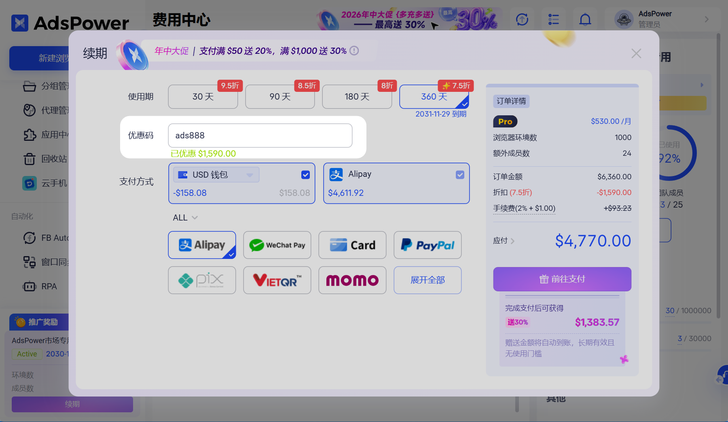Click the Alipay logo in payment box
Image resolution: width=728 pixels, height=422 pixels.
pos(336,174)
